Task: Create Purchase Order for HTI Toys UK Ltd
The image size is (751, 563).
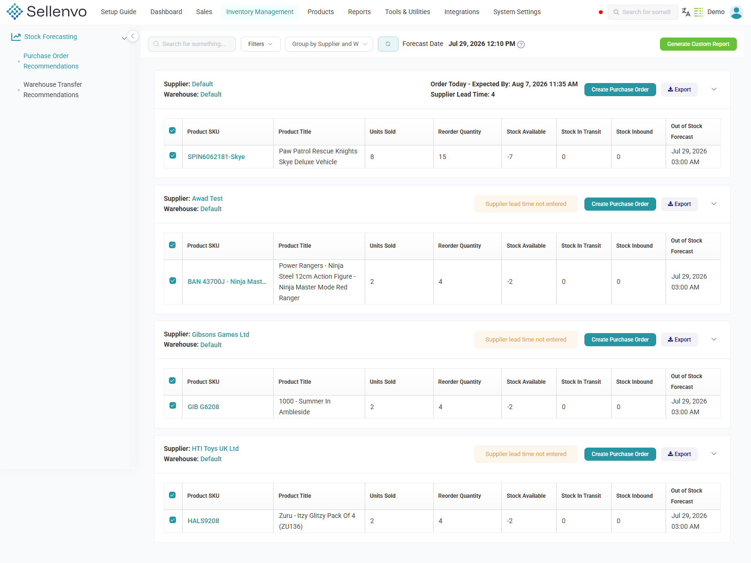Action: click(620, 454)
